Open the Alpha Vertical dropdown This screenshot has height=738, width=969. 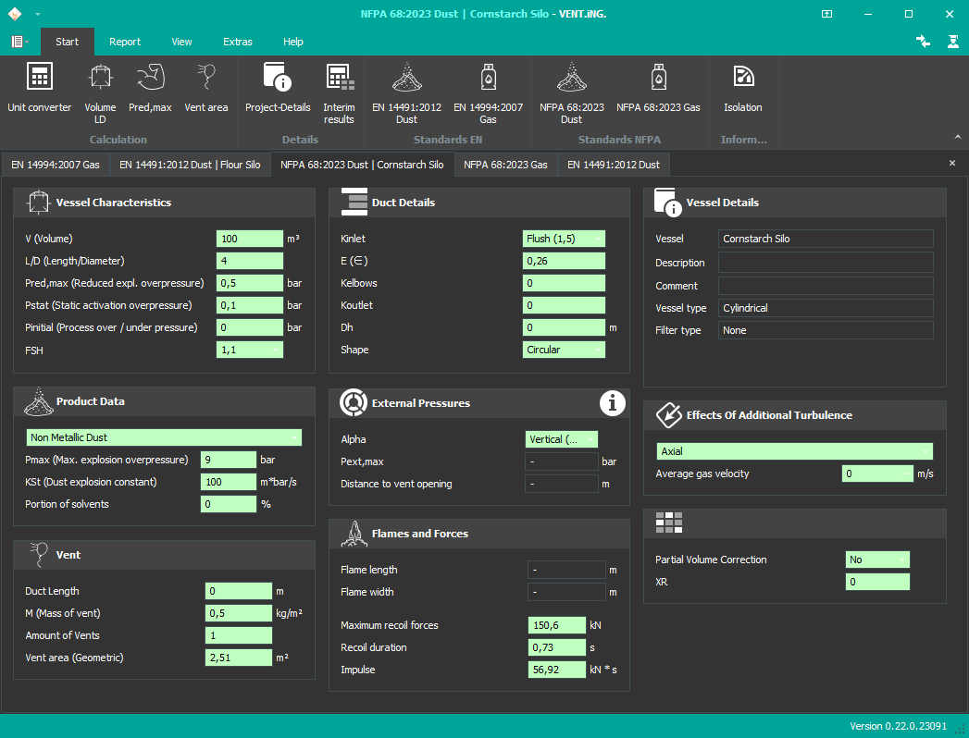[590, 439]
